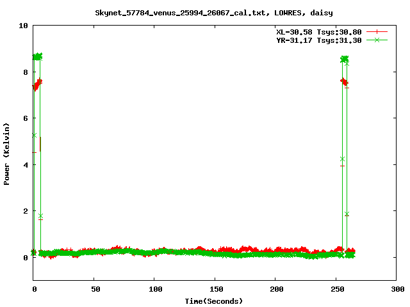
Task: Click the y-axis tick label 6
Action: (26, 118)
